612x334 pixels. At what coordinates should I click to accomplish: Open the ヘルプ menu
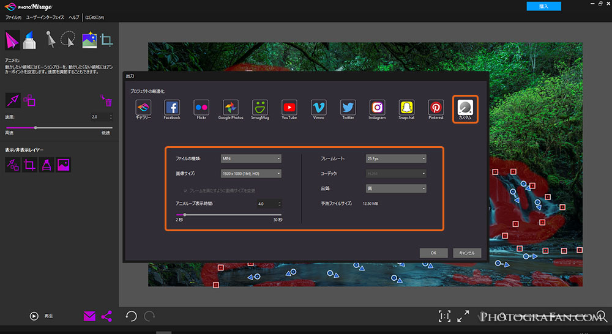(x=74, y=18)
